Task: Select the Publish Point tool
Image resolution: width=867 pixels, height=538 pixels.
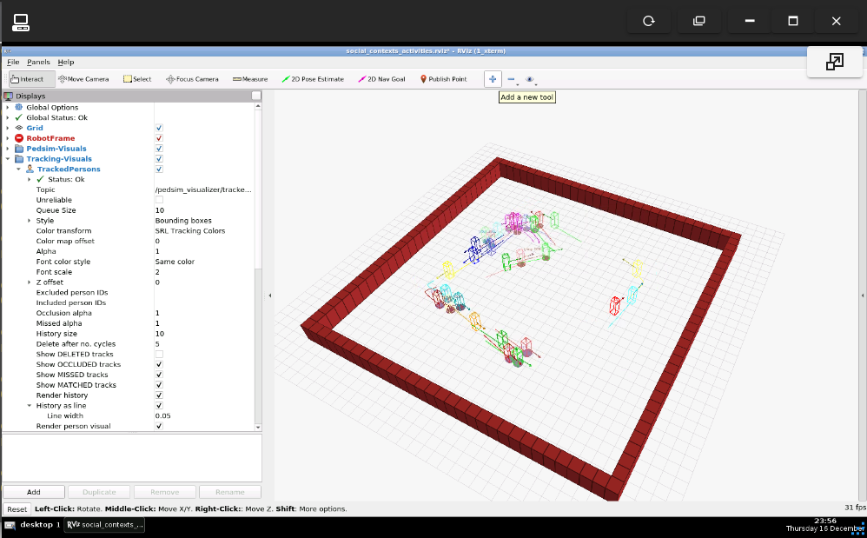Action: pyautogui.click(x=443, y=79)
